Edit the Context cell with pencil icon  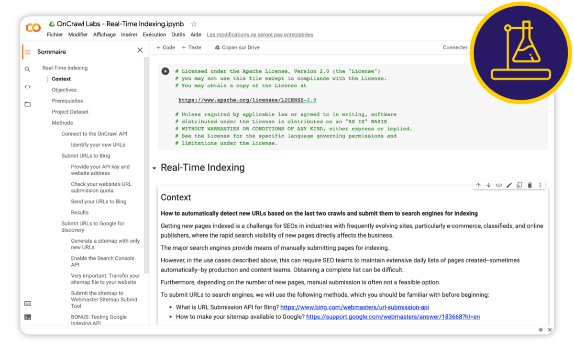509,185
